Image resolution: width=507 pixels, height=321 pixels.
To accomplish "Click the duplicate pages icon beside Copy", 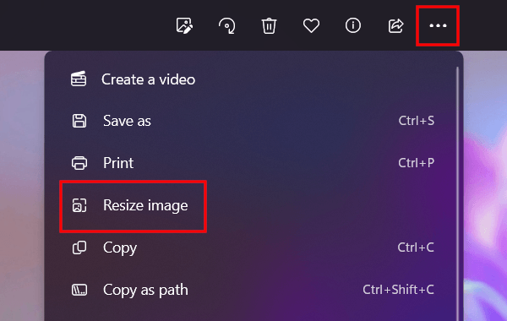I will pyautogui.click(x=79, y=248).
